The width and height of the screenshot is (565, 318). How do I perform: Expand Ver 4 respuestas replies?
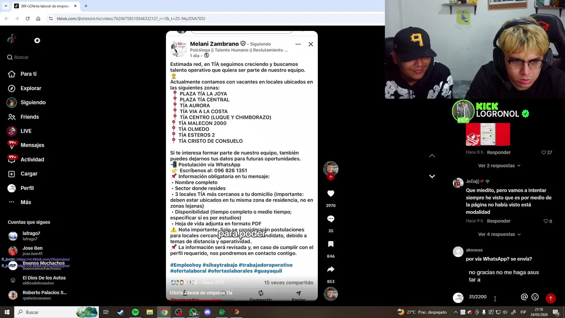[499, 234]
